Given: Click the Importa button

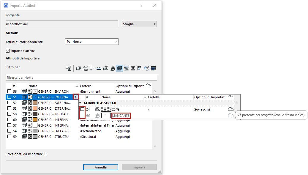Looking at the screenshot, I should pyautogui.click(x=139, y=167).
